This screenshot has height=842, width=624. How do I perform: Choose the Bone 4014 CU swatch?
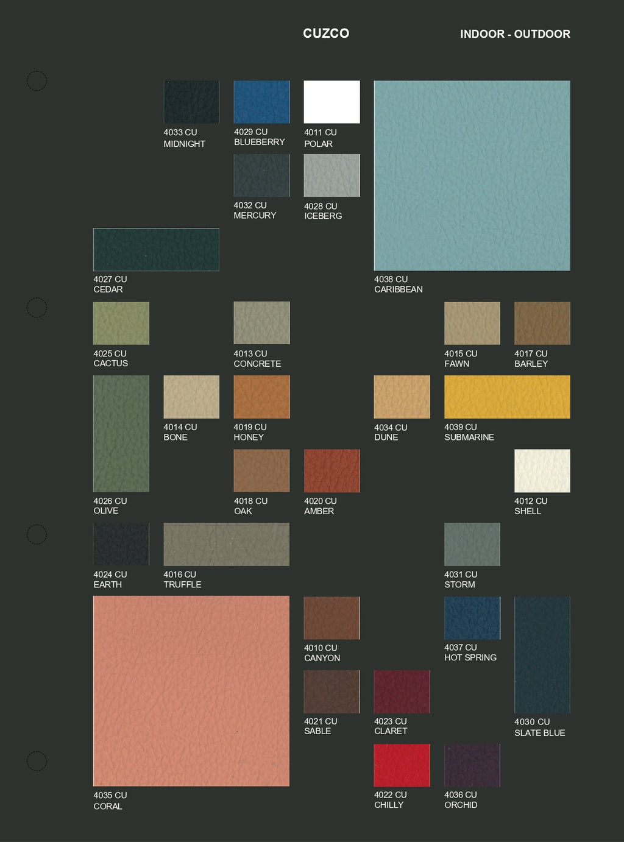(x=191, y=397)
